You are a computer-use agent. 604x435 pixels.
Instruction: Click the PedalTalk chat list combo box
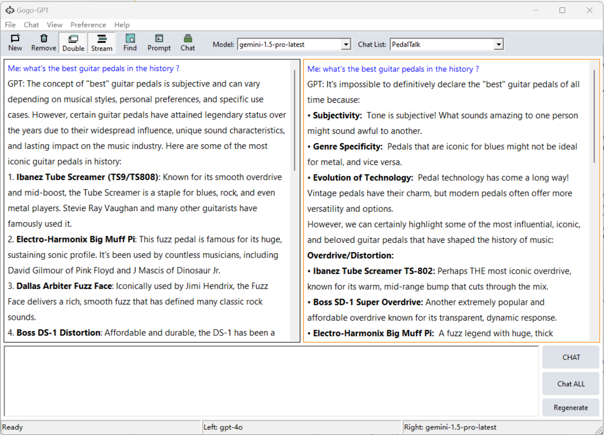[x=447, y=45]
